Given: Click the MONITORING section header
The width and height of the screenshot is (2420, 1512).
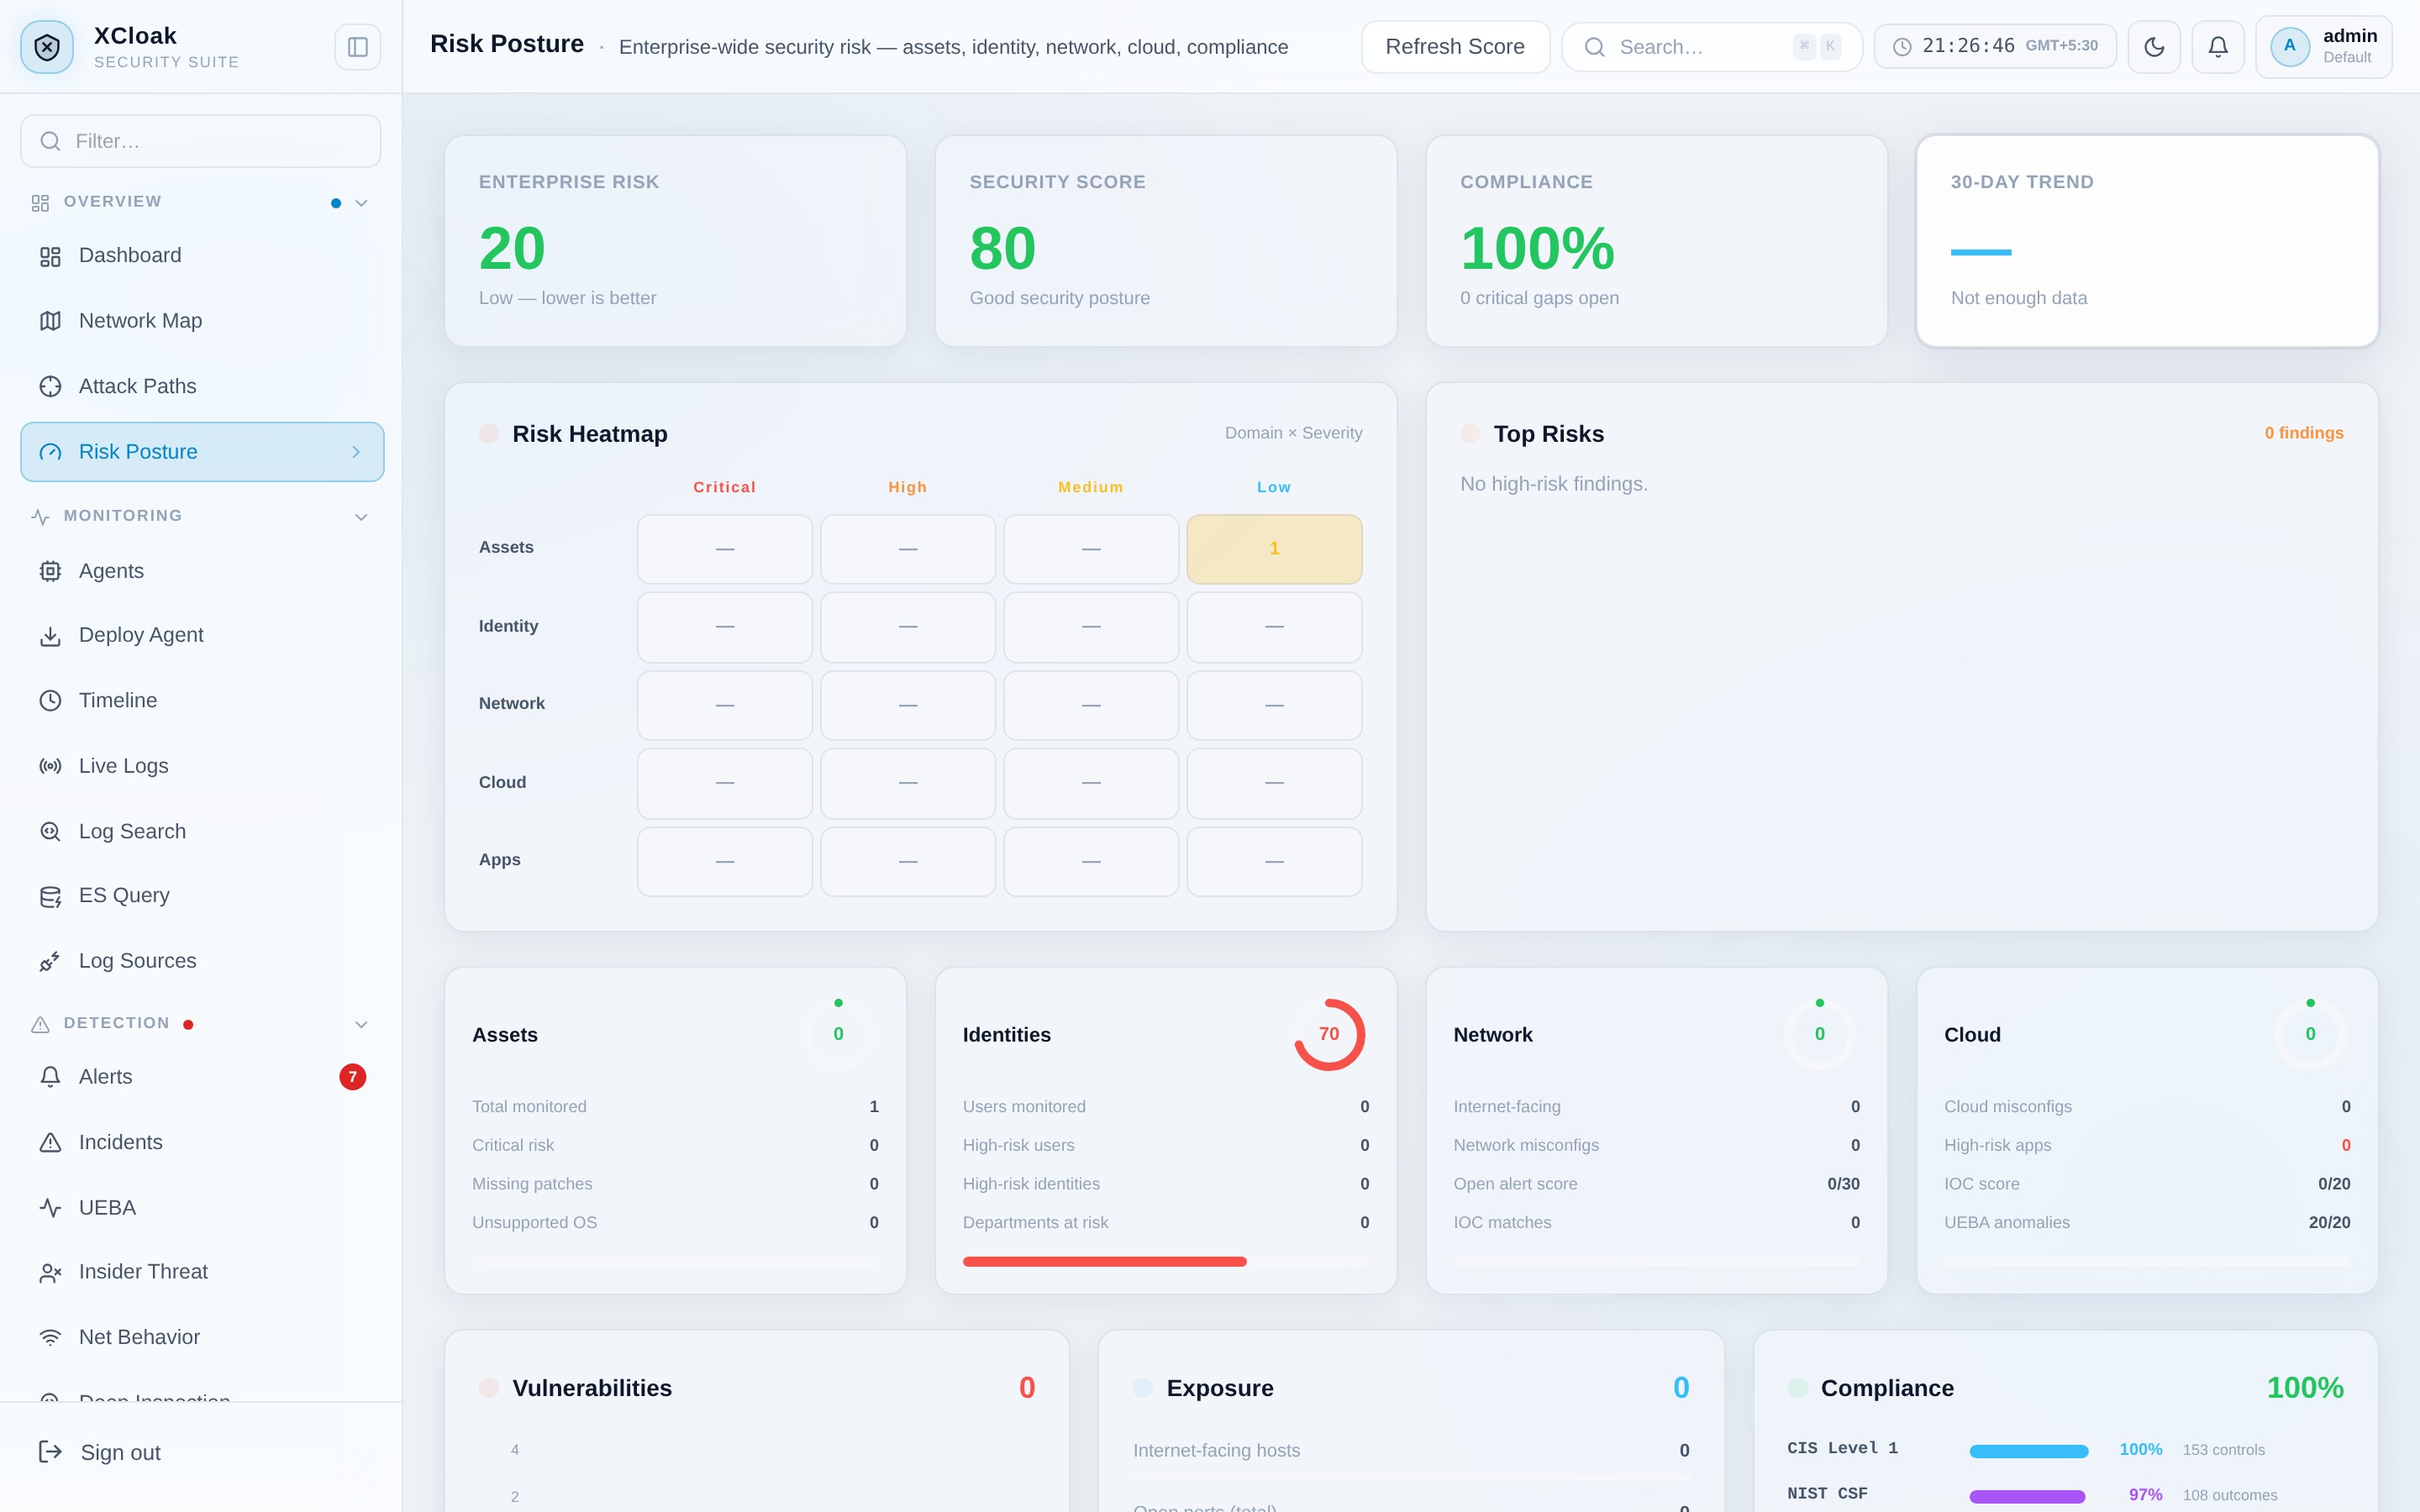Looking at the screenshot, I should click(x=200, y=516).
